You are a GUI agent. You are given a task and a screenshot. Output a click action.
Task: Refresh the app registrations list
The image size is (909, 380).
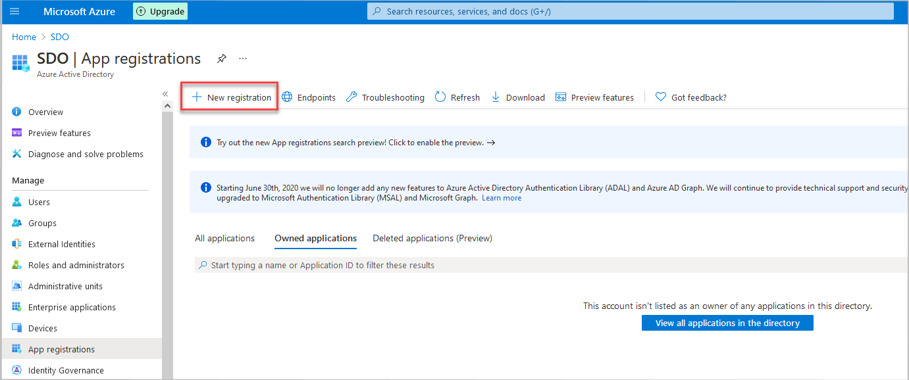point(457,97)
